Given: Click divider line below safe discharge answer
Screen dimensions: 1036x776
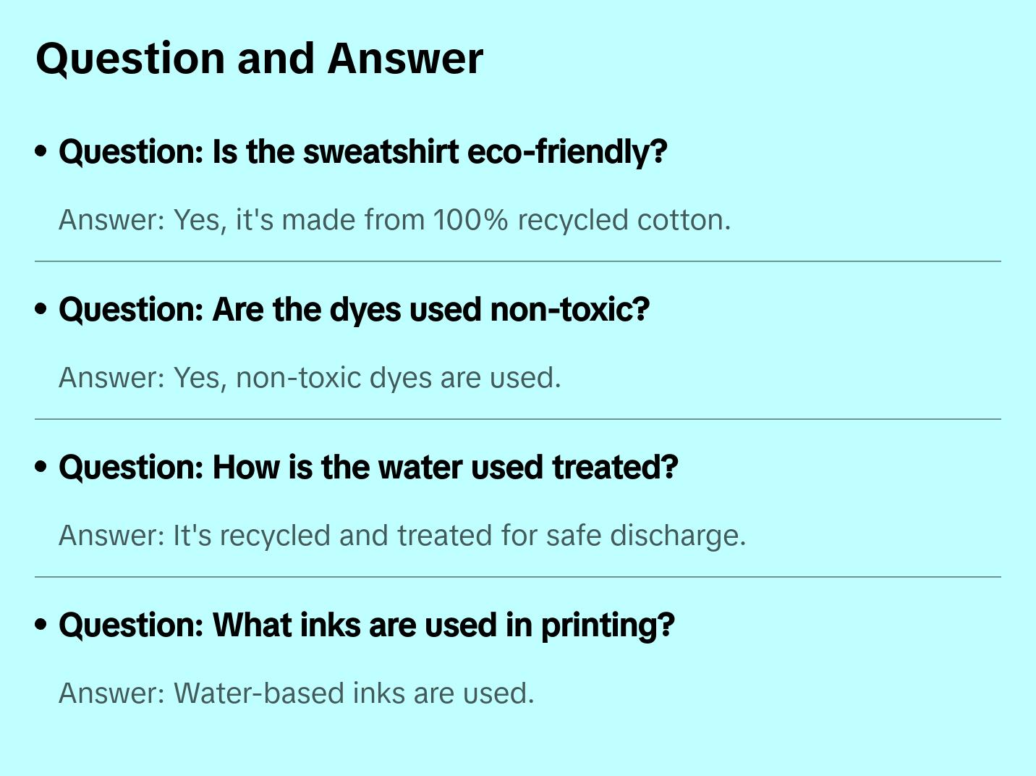Looking at the screenshot, I should [x=517, y=577].
